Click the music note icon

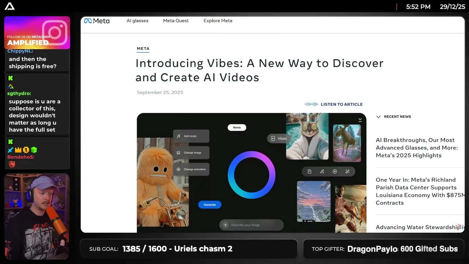178,136
